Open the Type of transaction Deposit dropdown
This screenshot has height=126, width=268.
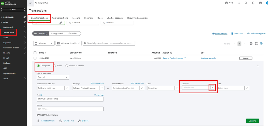point(53,77)
